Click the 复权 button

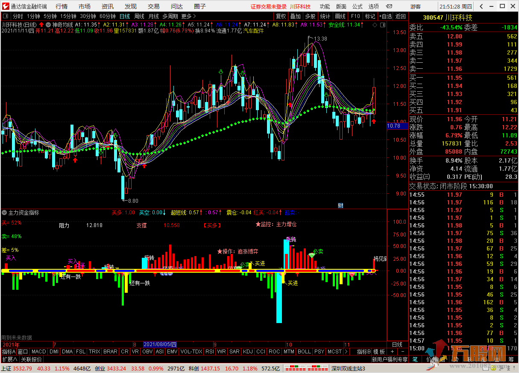(x=281, y=16)
